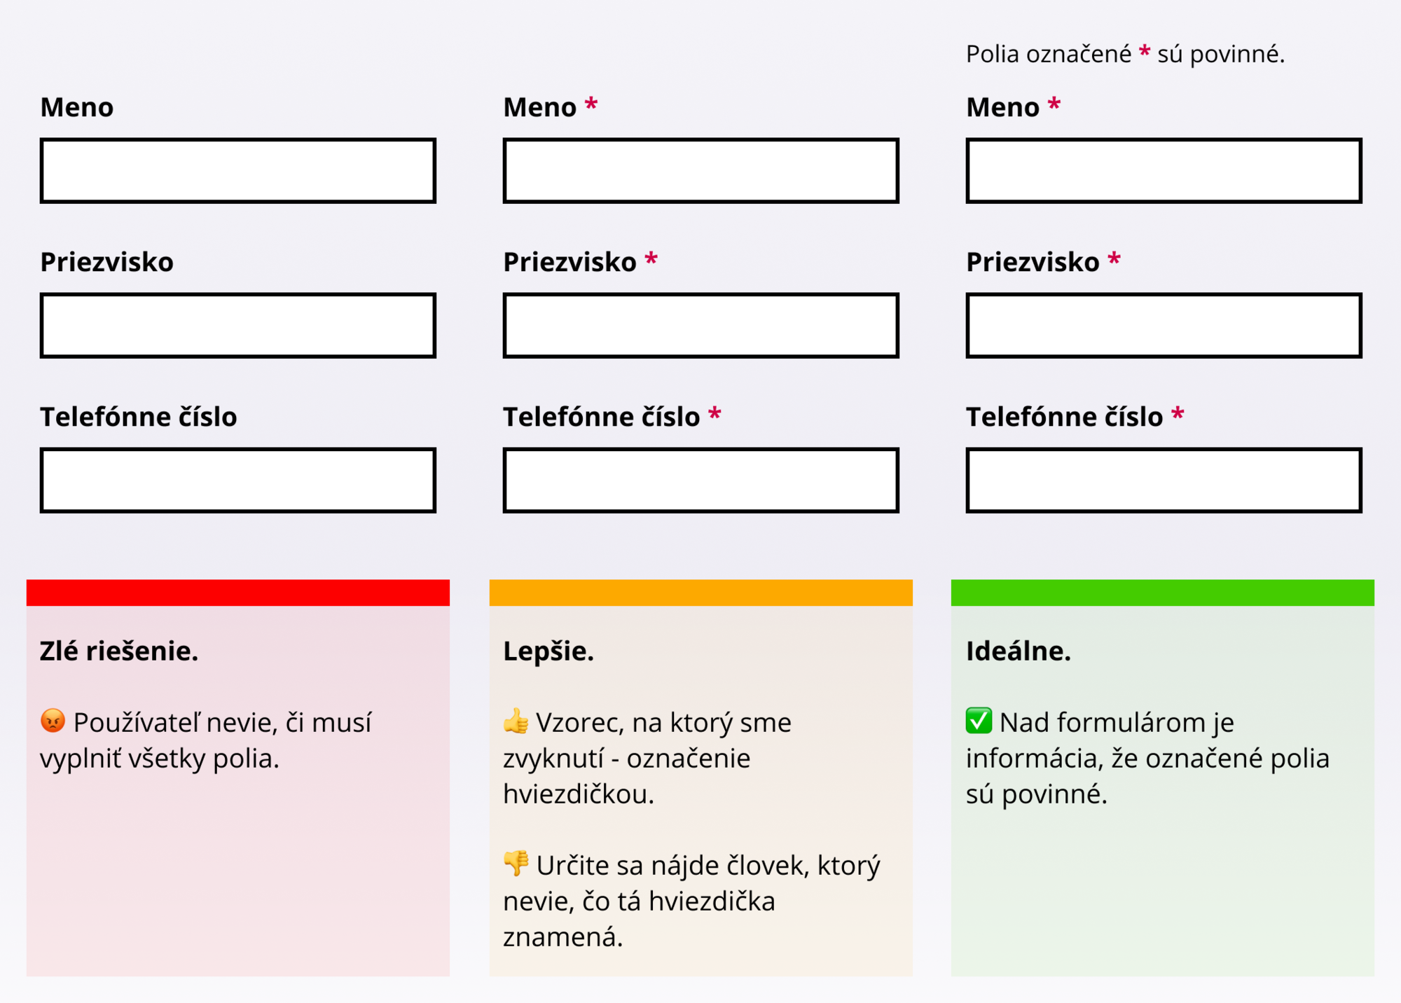This screenshot has height=1003, width=1401.
Task: Click the asterisk beside Telefónne číslo in middle form
Action: pyautogui.click(x=715, y=414)
